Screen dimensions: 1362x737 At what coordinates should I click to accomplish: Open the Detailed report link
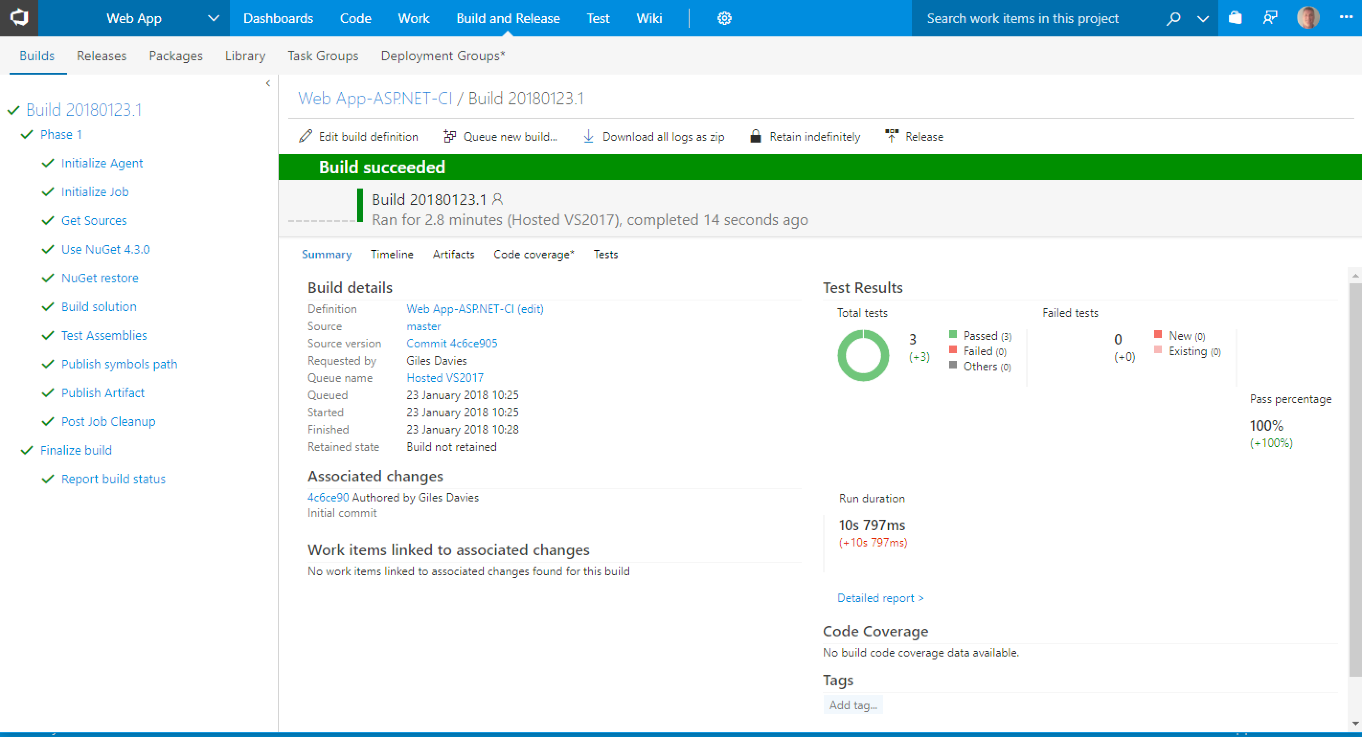880,598
